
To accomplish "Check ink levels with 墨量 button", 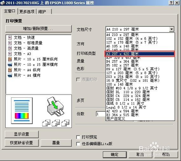I will pyautogui.click(x=56, y=143).
